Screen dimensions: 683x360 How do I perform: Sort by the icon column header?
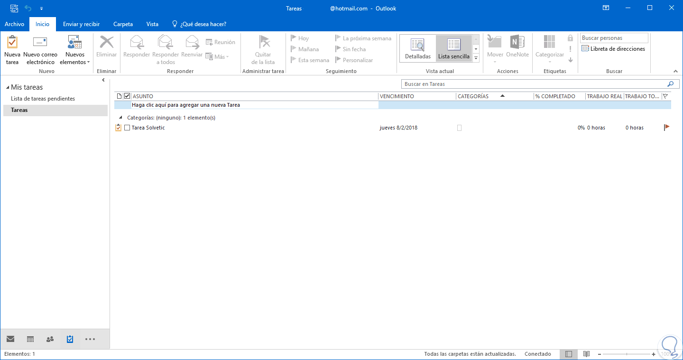120,96
